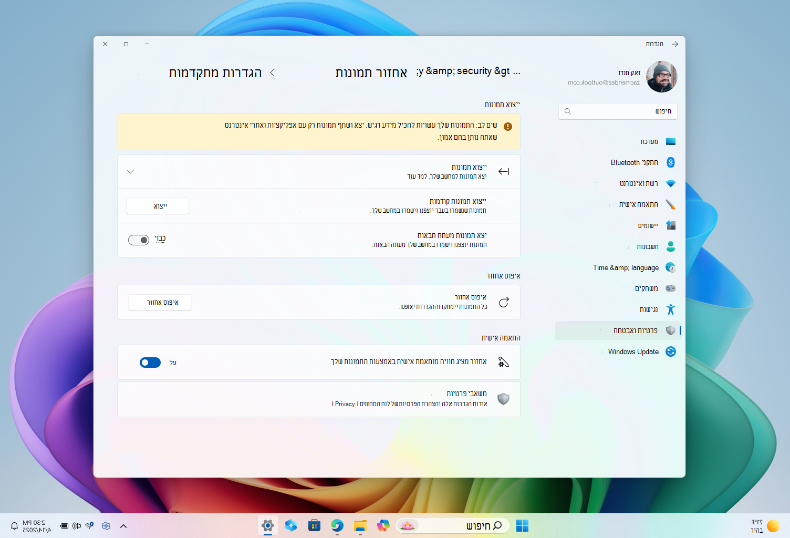Click the export button for previous snapshots

click(158, 206)
